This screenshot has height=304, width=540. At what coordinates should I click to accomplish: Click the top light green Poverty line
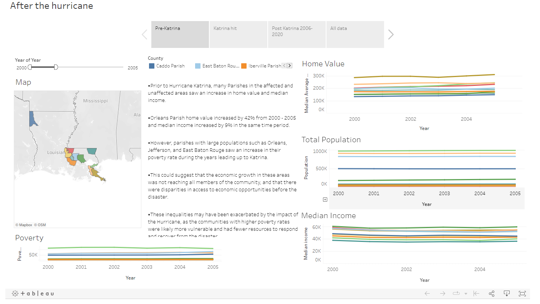tap(131, 248)
